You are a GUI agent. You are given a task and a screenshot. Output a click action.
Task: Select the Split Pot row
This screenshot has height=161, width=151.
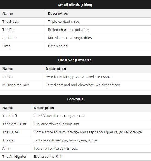pyautogui.click(x=75, y=38)
